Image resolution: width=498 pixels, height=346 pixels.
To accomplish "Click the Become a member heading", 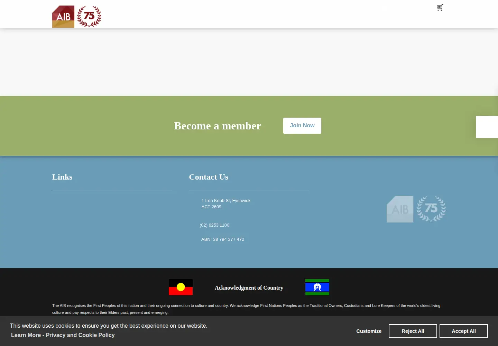I will coord(218,126).
